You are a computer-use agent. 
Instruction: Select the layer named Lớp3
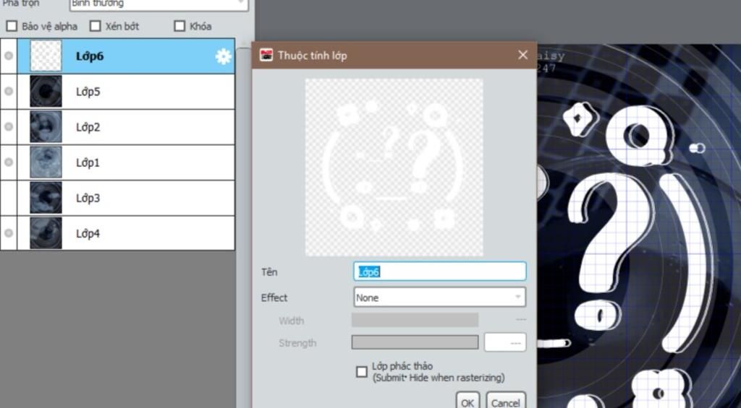pos(88,198)
